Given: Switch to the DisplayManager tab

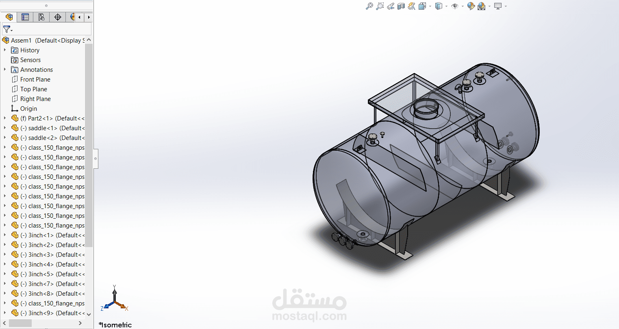Looking at the screenshot, I should coord(71,17).
